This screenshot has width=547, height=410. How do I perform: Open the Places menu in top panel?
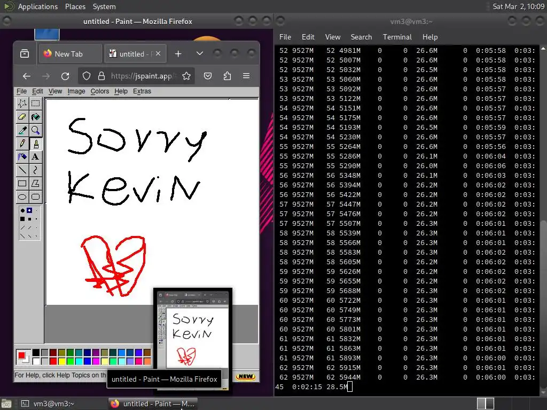tap(75, 6)
